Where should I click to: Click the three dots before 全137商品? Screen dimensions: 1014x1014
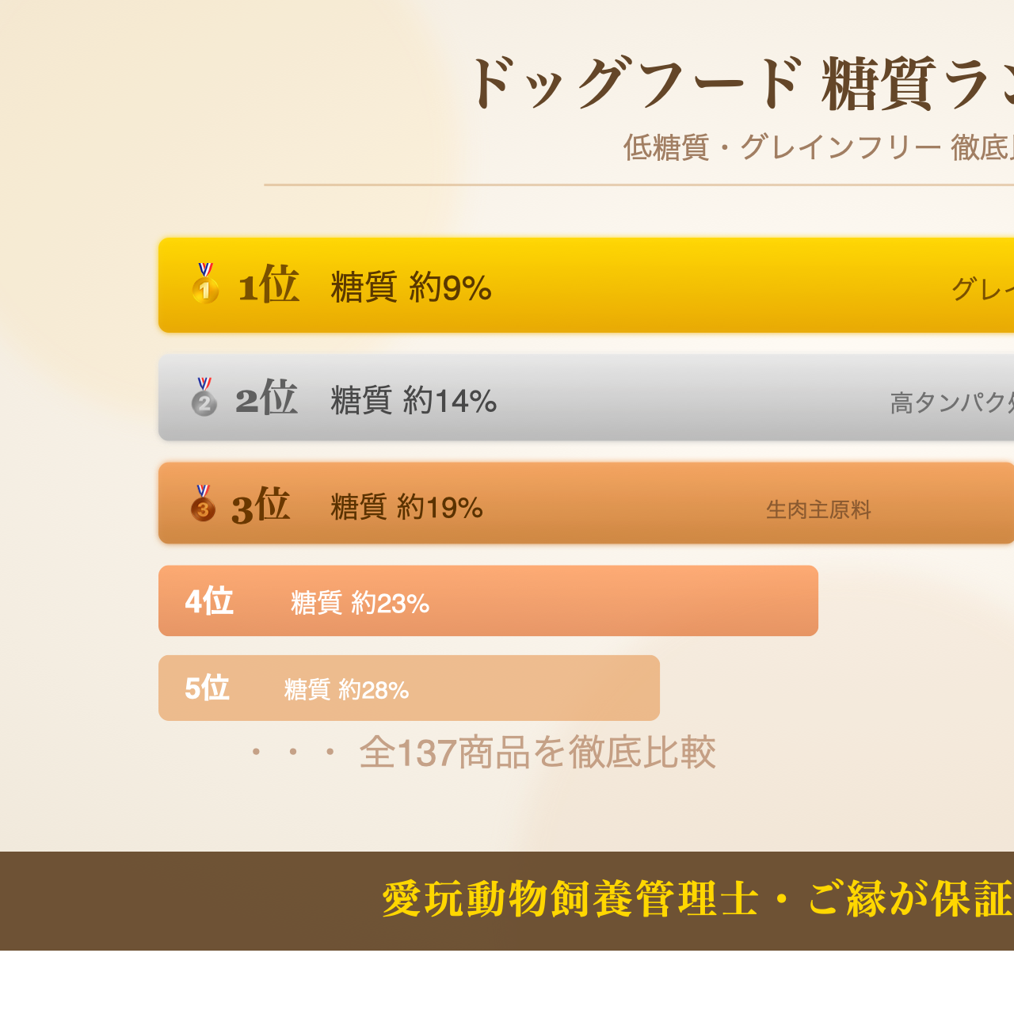[293, 752]
